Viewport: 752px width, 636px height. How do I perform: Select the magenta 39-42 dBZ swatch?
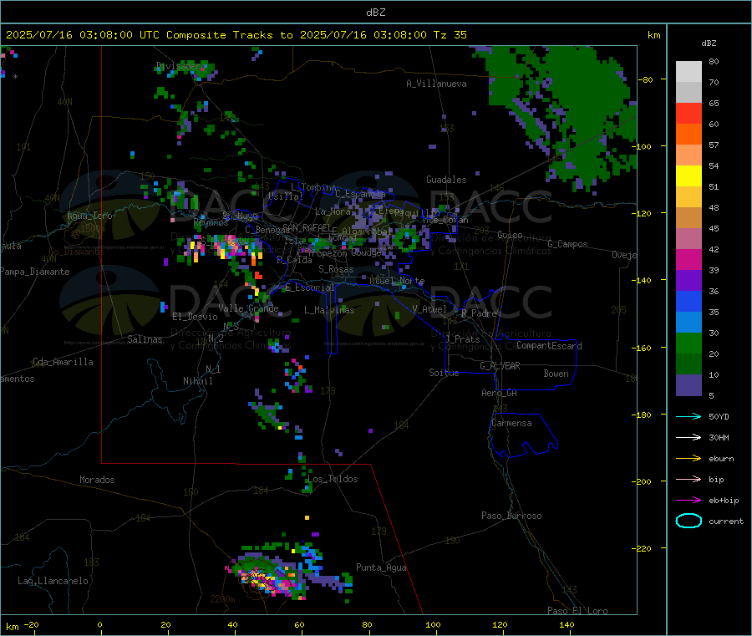click(x=688, y=259)
